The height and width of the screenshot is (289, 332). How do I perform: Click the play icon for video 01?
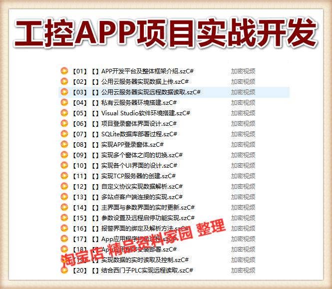pyautogui.click(x=64, y=71)
